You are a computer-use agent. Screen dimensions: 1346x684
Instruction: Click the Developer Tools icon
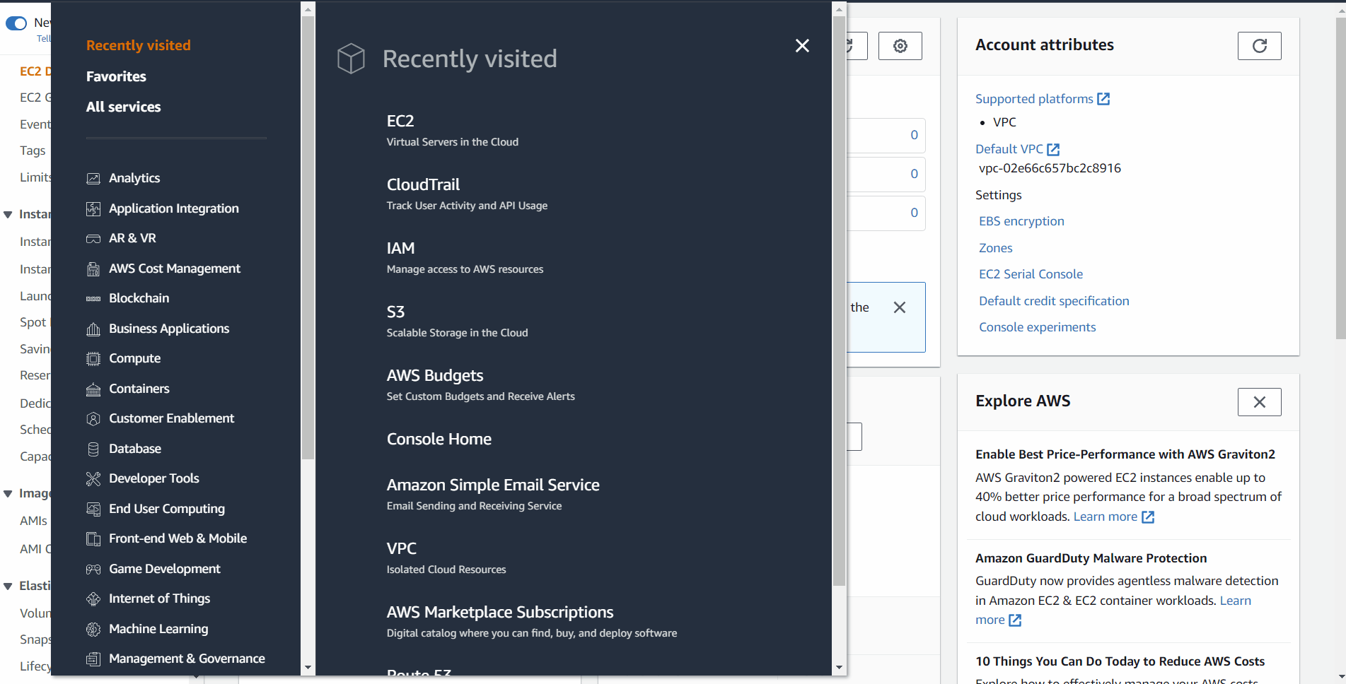[93, 479]
